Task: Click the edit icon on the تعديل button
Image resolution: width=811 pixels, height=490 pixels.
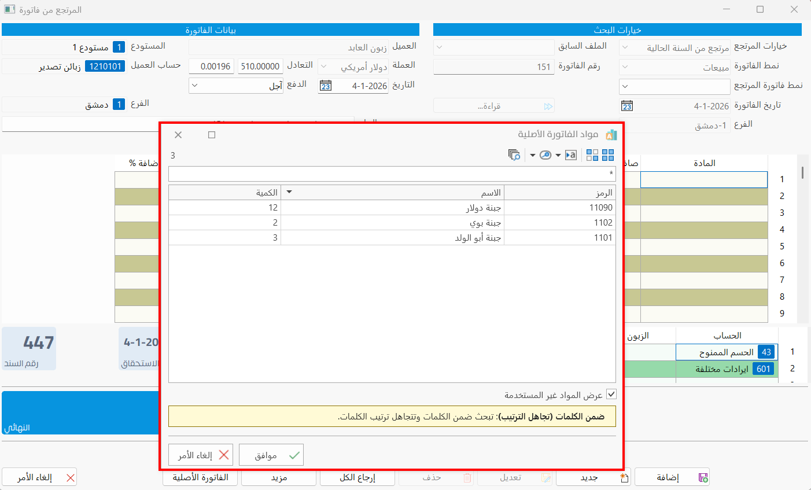Action: (x=546, y=477)
